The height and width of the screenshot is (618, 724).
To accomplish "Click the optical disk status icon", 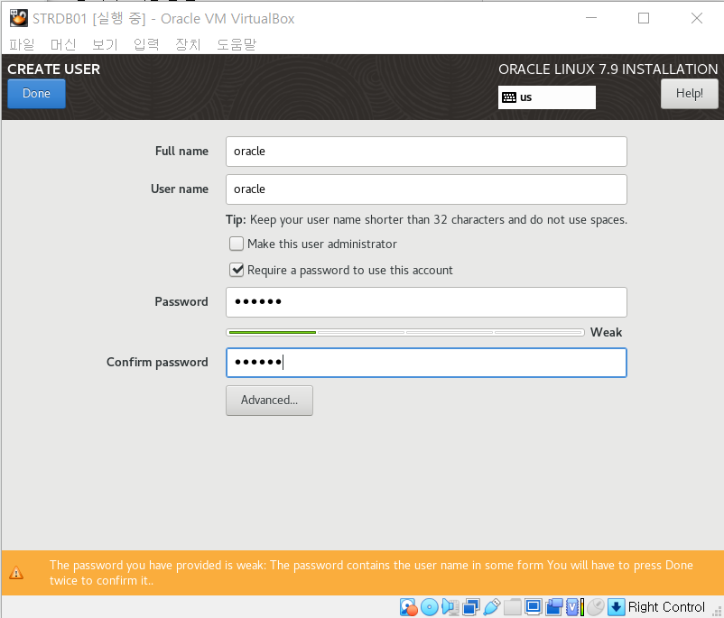I will point(430,607).
